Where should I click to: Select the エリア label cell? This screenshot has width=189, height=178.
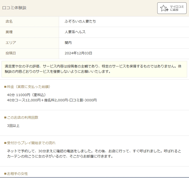pos(29,43)
